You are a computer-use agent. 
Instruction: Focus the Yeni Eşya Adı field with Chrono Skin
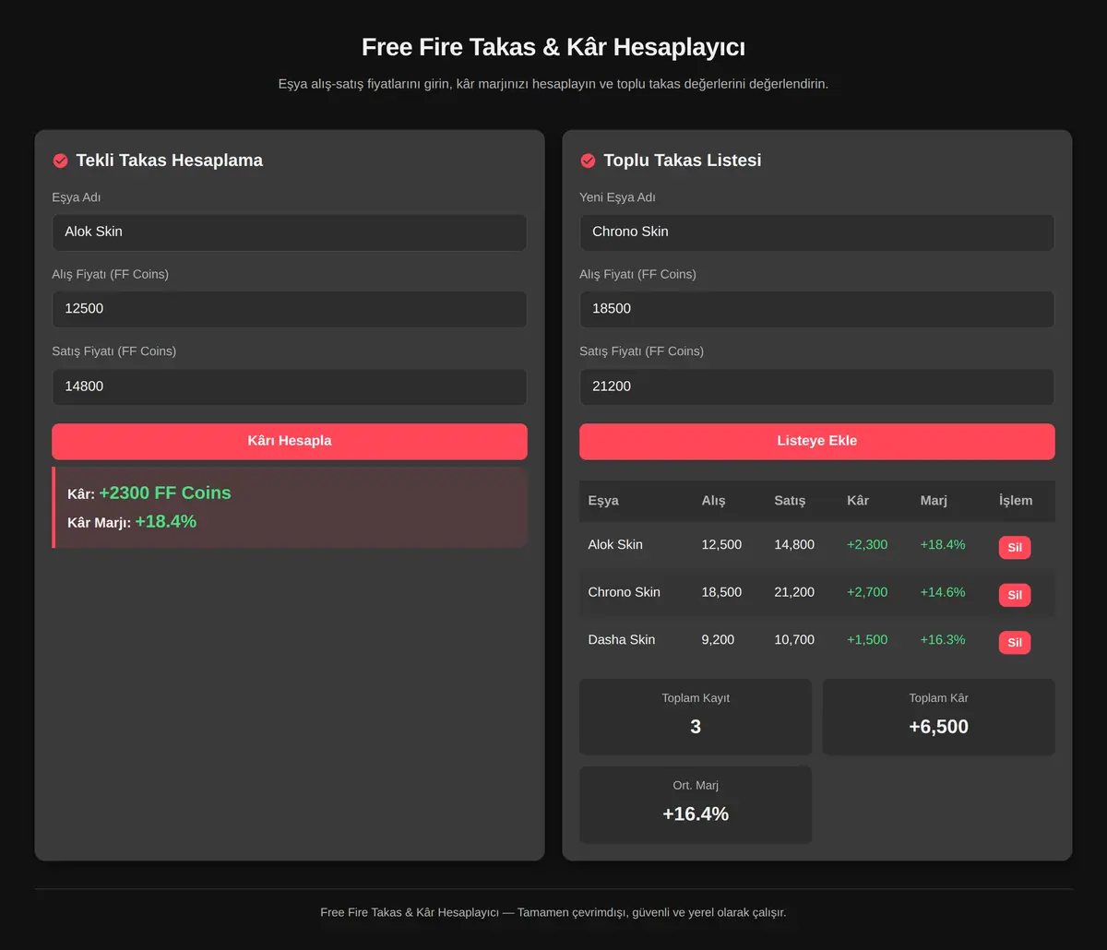817,232
